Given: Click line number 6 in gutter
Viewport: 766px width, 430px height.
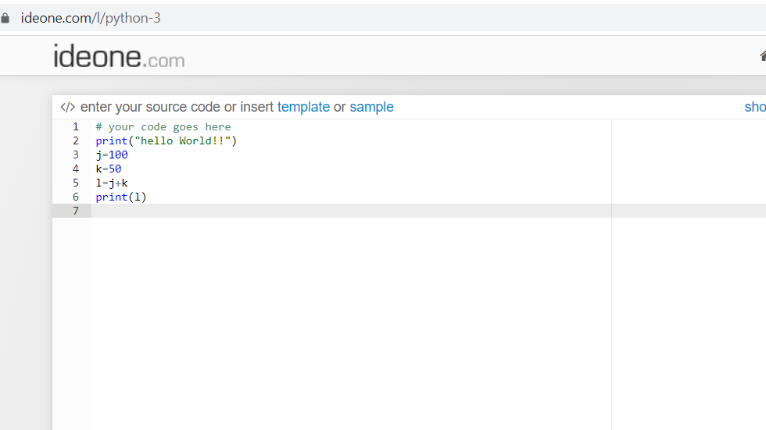Looking at the screenshot, I should pos(76,197).
